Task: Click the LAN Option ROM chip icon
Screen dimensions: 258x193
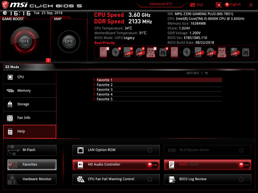Action: point(81,150)
